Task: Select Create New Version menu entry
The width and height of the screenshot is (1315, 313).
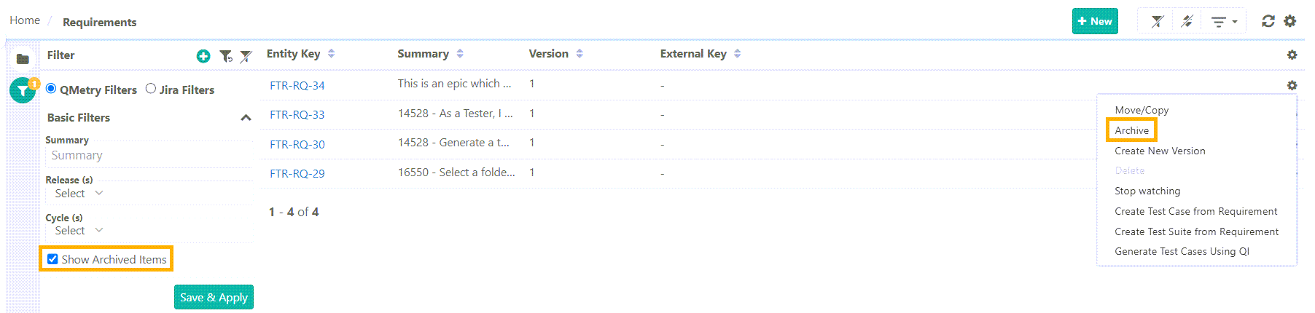Action: (x=1160, y=151)
